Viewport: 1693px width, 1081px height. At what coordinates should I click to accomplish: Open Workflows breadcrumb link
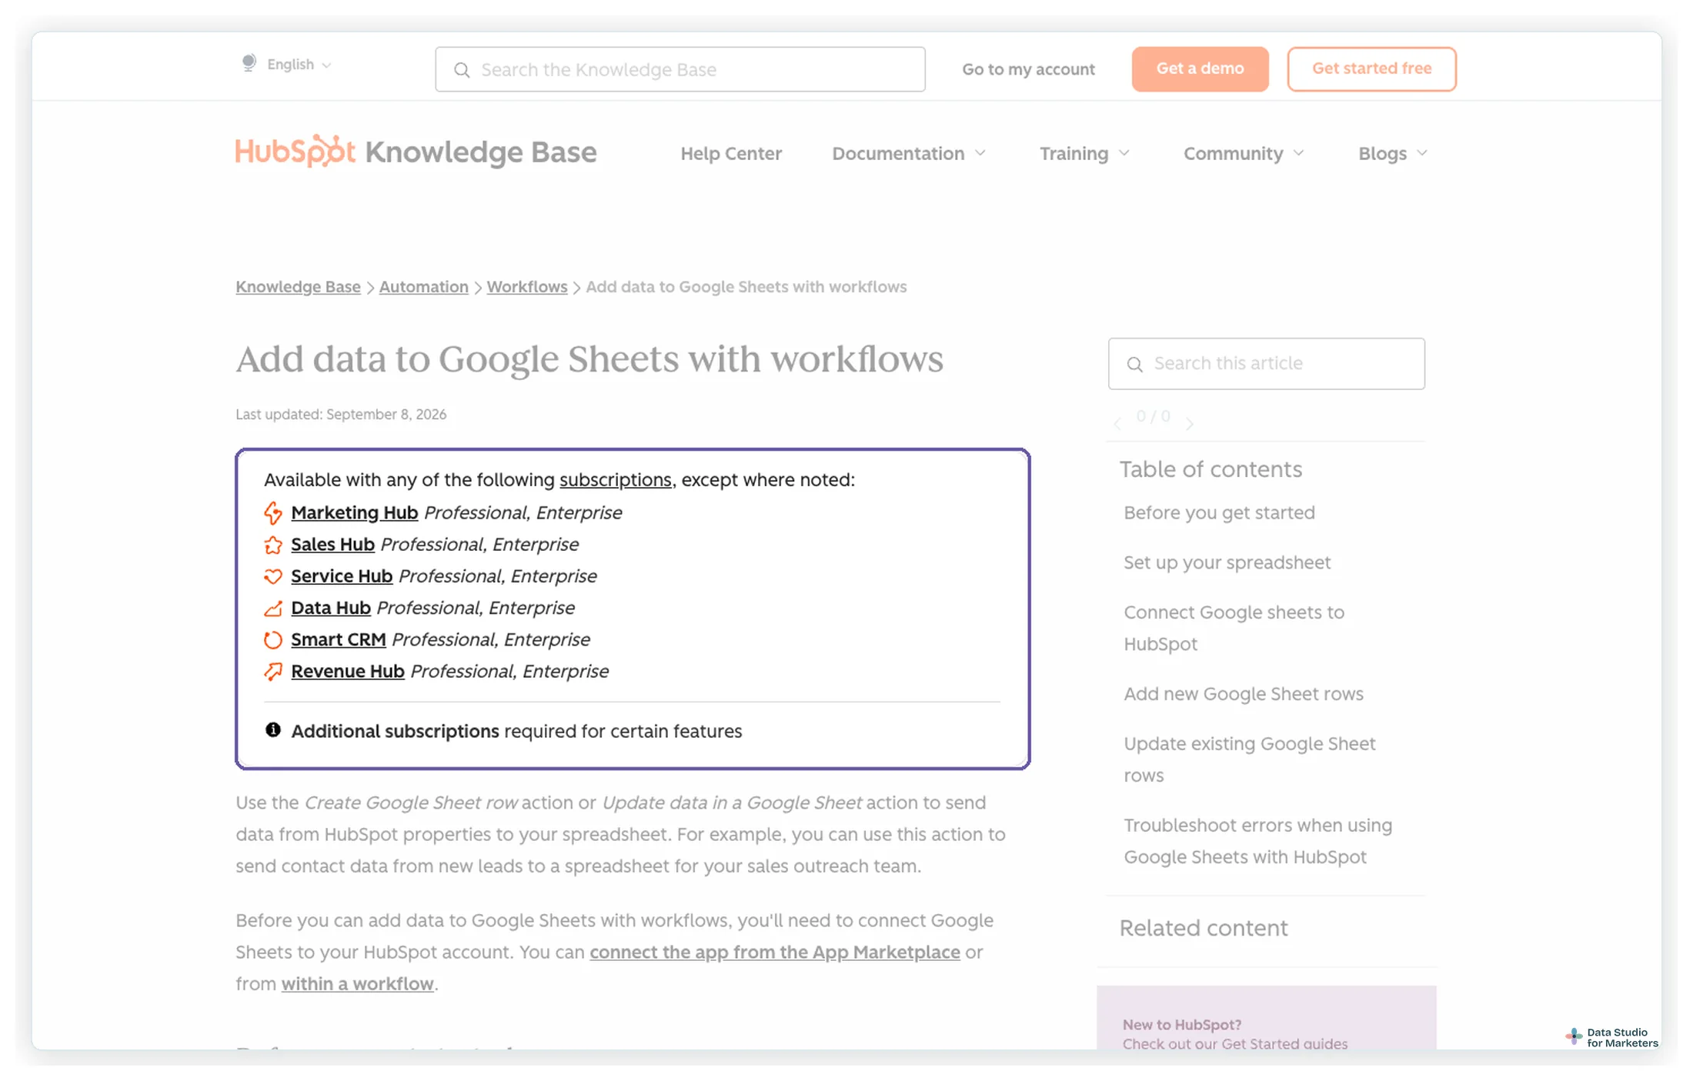coord(526,286)
